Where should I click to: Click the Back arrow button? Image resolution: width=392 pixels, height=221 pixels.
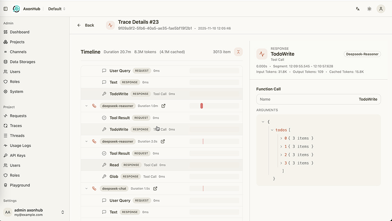(x=86, y=25)
